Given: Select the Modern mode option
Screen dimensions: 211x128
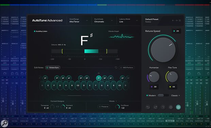Looking at the screenshot, I should [151, 95].
